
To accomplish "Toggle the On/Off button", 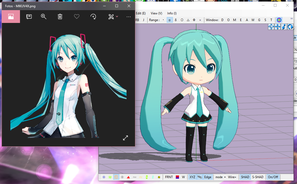I will point(273,177).
